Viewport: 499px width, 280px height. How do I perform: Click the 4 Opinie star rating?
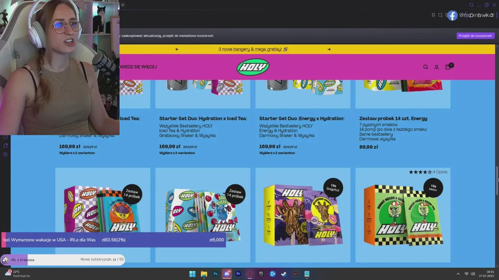(x=428, y=172)
